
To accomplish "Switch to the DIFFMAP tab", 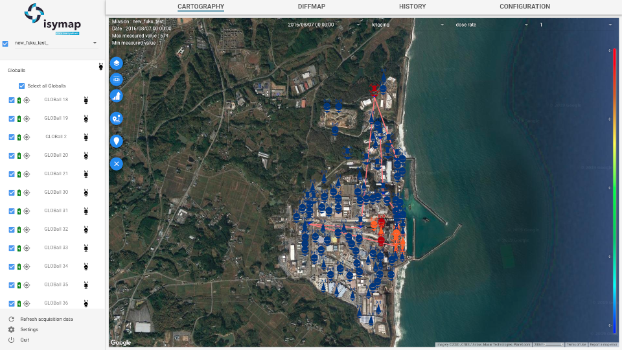I will pos(312,6).
